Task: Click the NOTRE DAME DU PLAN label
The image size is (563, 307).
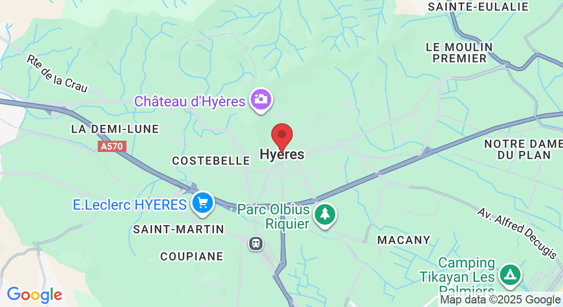Action: 524,150
